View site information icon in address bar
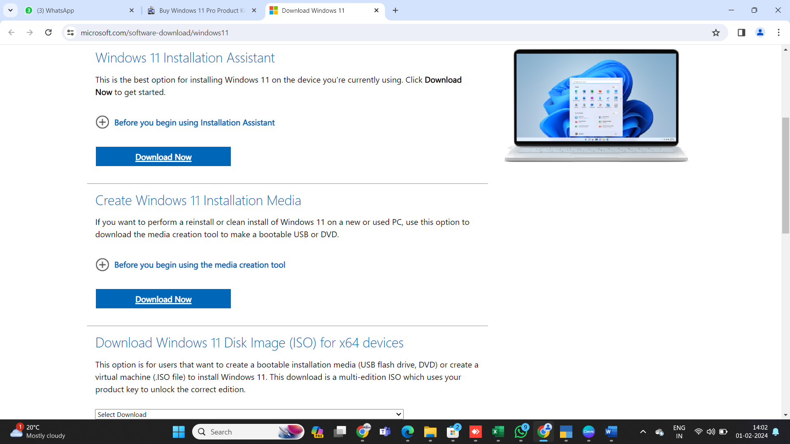 point(71,32)
